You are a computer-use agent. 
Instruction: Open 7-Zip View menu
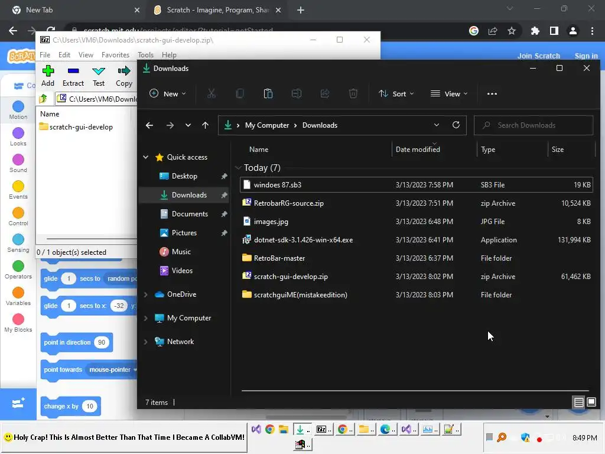coord(86,55)
